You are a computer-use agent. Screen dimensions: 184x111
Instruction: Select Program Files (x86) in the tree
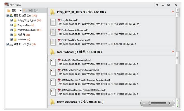pos(29,30)
